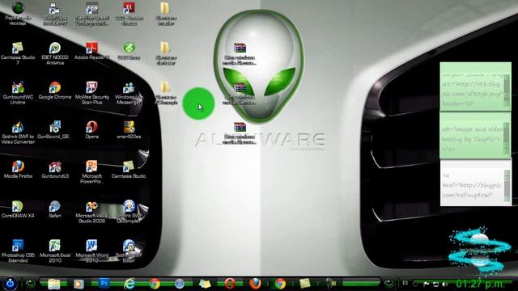This screenshot has height=291, width=518.
Task: Launch Internet Explorer from taskbar
Action: point(129,284)
